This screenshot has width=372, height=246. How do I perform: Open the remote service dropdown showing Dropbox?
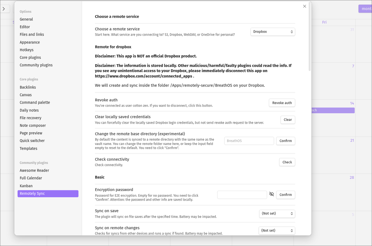point(273,31)
